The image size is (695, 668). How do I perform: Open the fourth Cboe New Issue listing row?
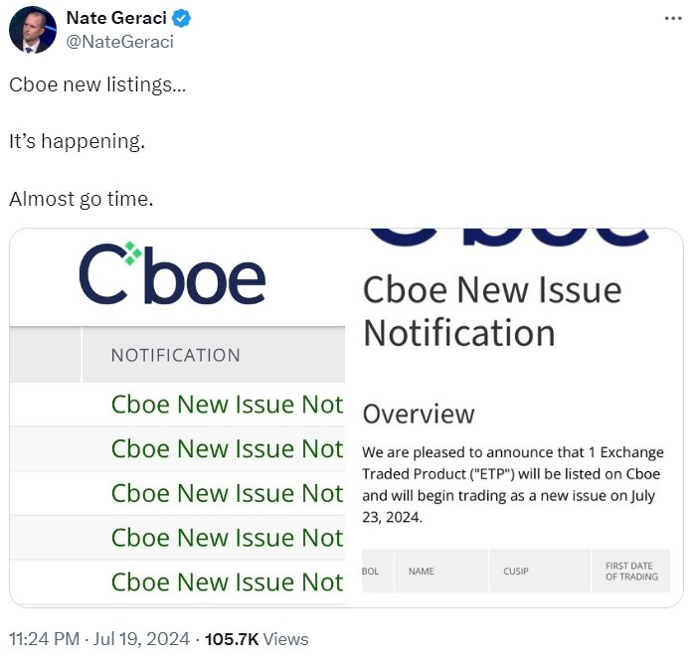click(x=227, y=538)
